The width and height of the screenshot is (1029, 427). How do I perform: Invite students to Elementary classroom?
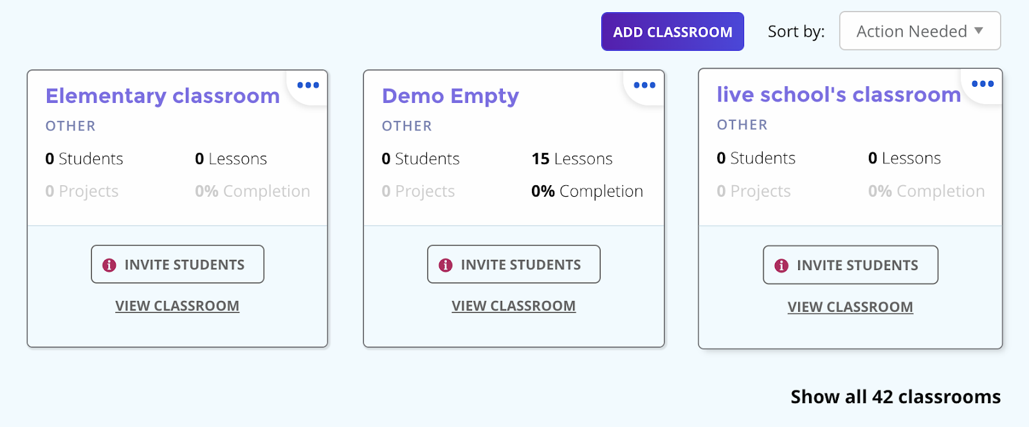(178, 264)
